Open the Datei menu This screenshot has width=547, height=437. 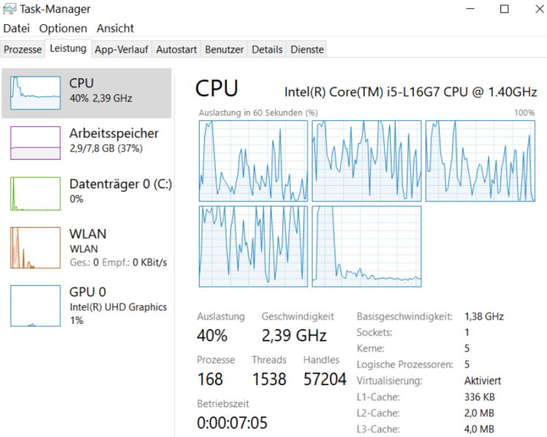click(16, 28)
